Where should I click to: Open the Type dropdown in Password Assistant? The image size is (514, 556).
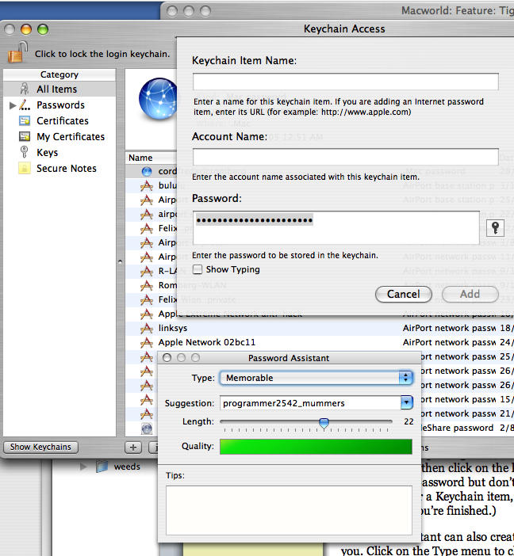pyautogui.click(x=316, y=378)
